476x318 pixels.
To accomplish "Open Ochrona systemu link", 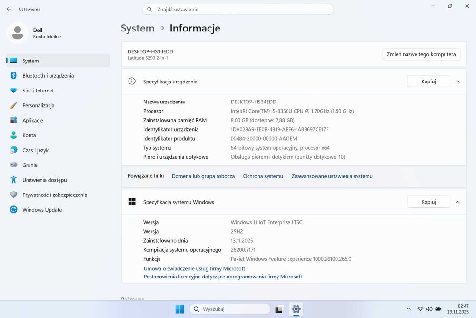I will click(x=263, y=176).
